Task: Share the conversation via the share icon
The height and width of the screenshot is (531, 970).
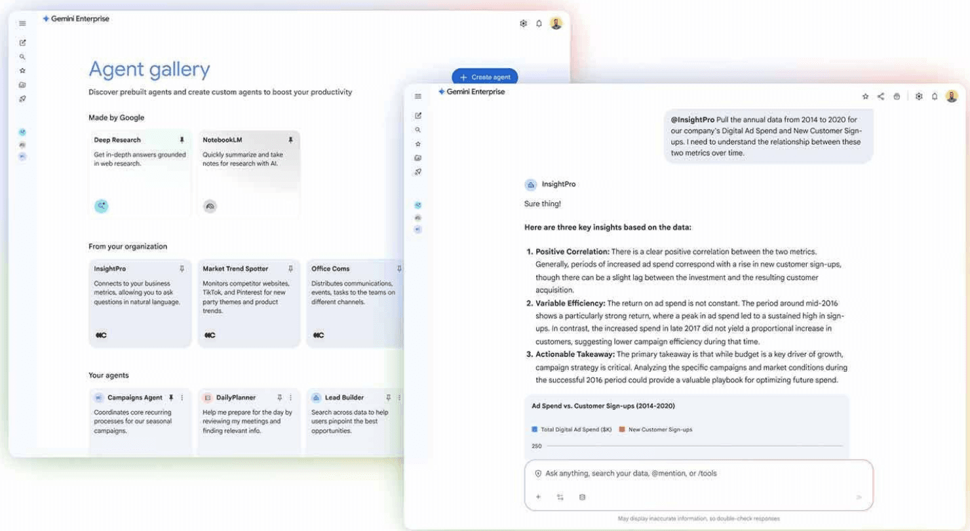Action: 882,96
